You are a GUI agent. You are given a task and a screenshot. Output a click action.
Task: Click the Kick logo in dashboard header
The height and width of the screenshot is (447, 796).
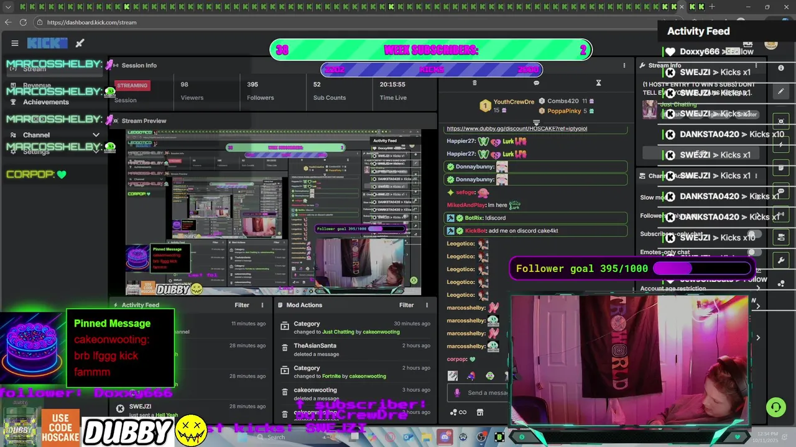(x=47, y=43)
